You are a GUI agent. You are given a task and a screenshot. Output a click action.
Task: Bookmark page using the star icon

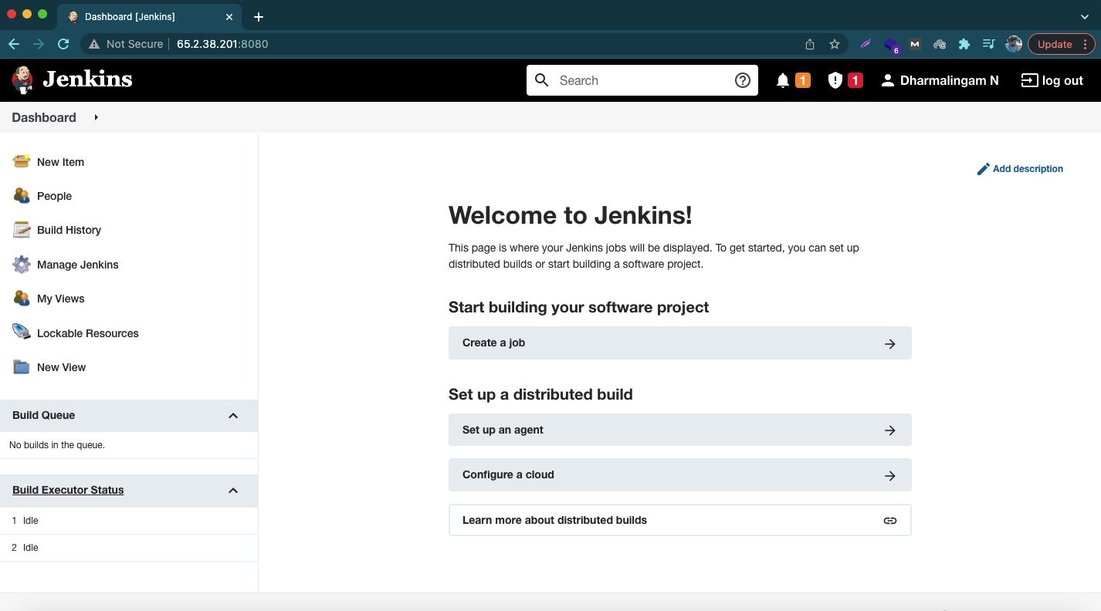click(x=835, y=44)
